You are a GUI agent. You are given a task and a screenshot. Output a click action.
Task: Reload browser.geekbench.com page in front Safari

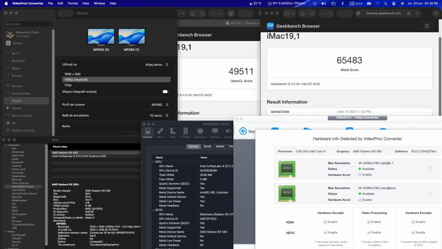409,13
